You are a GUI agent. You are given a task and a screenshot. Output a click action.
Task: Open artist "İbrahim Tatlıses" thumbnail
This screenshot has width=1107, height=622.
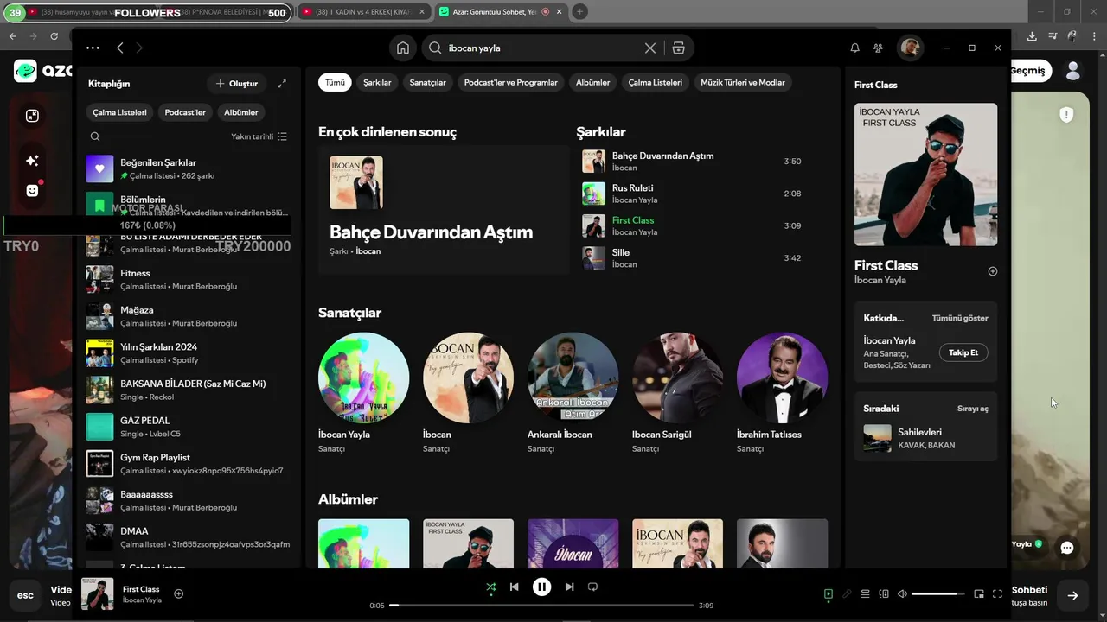[782, 378]
